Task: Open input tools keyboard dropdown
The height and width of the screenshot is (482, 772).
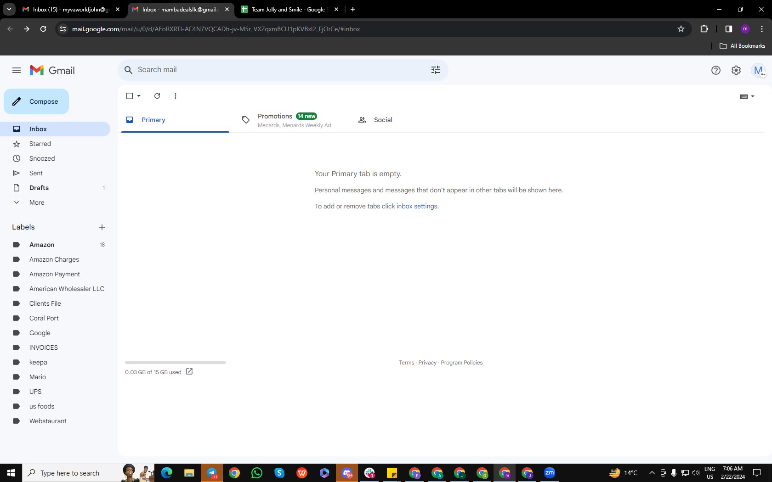Action: coord(747,96)
